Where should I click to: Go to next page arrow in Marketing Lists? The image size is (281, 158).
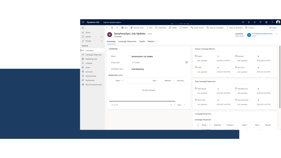[x=185, y=105]
